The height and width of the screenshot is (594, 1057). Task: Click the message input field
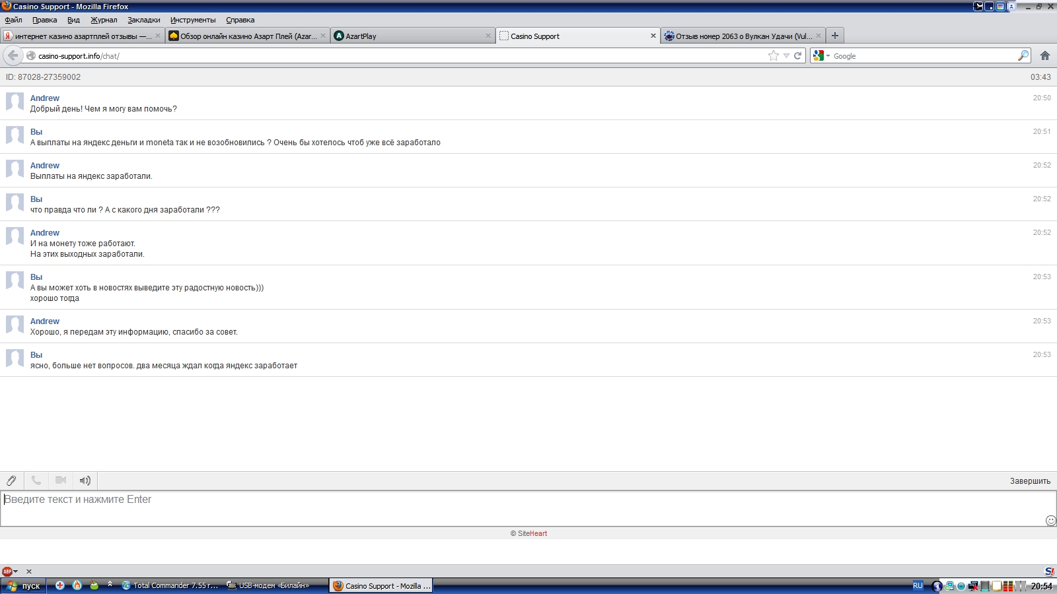coord(528,508)
